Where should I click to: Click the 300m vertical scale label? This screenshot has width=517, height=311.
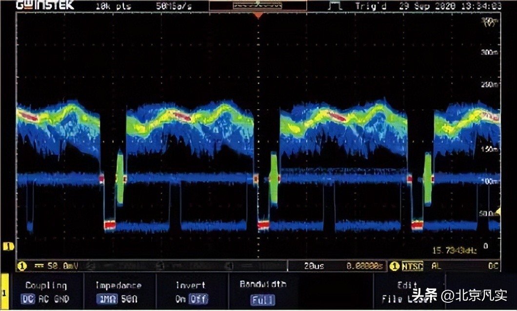tap(489, 52)
